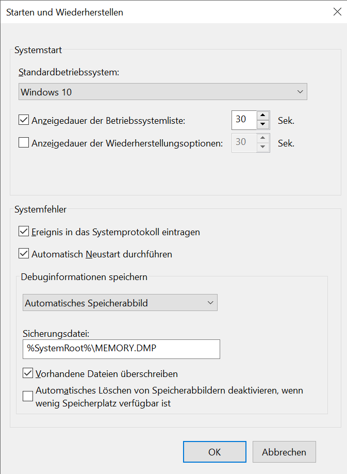Click the Abbrechen button
The width and height of the screenshot is (347, 474).
pos(284,452)
